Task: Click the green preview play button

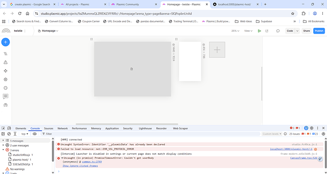Action: (259, 31)
